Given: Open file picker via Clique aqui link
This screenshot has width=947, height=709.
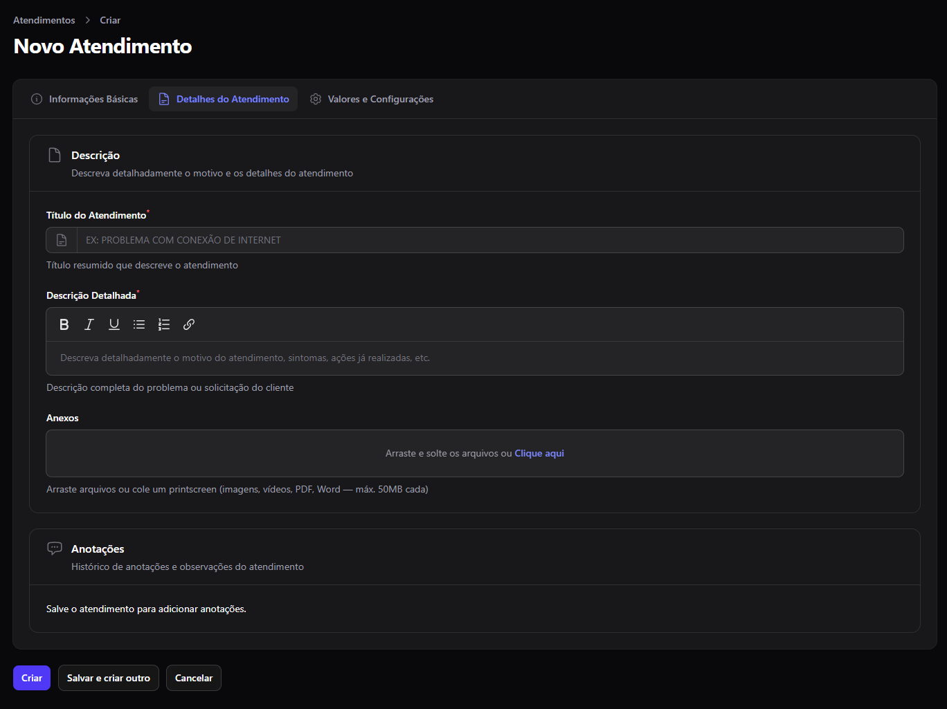Looking at the screenshot, I should click(x=539, y=453).
